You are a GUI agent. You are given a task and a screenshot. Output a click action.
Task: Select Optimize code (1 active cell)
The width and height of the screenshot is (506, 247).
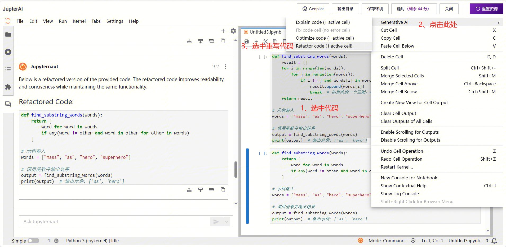tap(329, 38)
